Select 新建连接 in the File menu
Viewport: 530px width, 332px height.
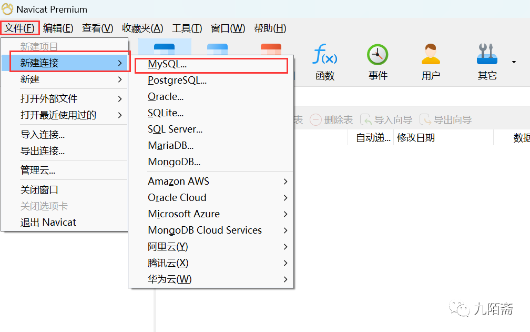[65, 63]
